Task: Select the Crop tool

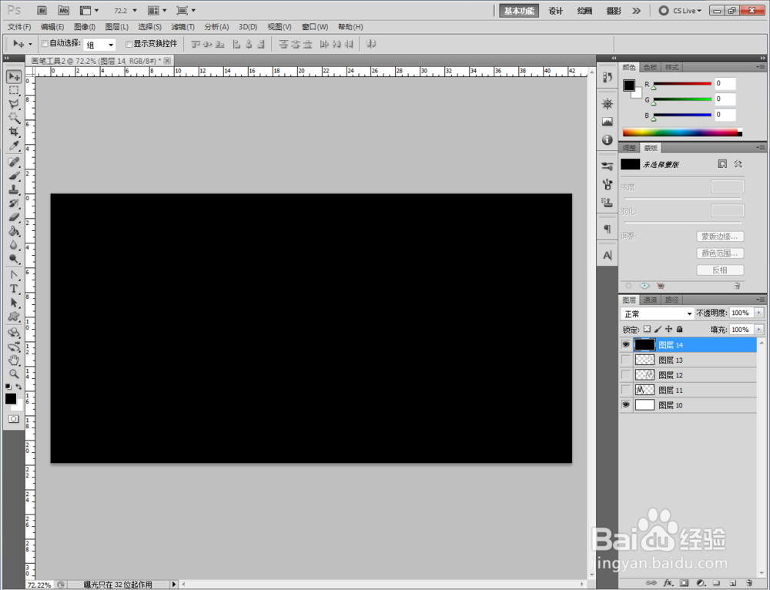Action: pyautogui.click(x=14, y=132)
